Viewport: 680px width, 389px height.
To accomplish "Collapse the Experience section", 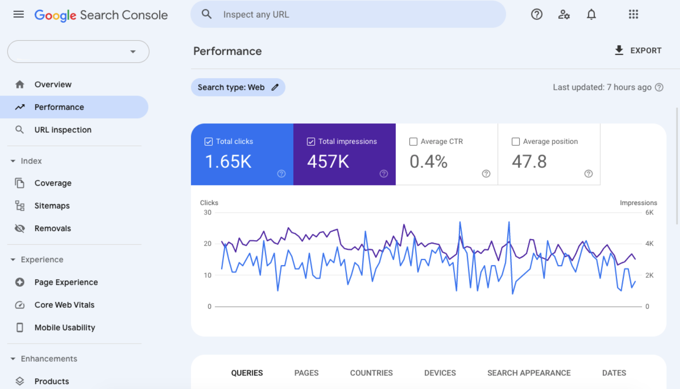I will pyautogui.click(x=13, y=260).
